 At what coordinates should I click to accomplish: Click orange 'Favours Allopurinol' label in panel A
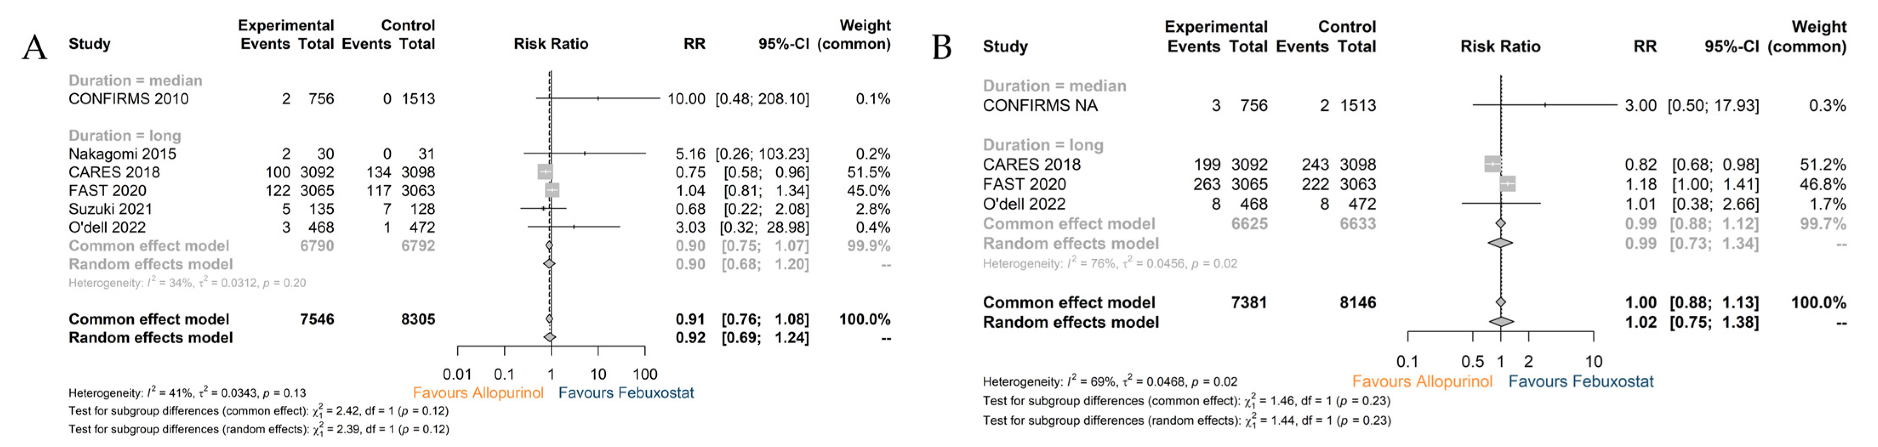(478, 393)
